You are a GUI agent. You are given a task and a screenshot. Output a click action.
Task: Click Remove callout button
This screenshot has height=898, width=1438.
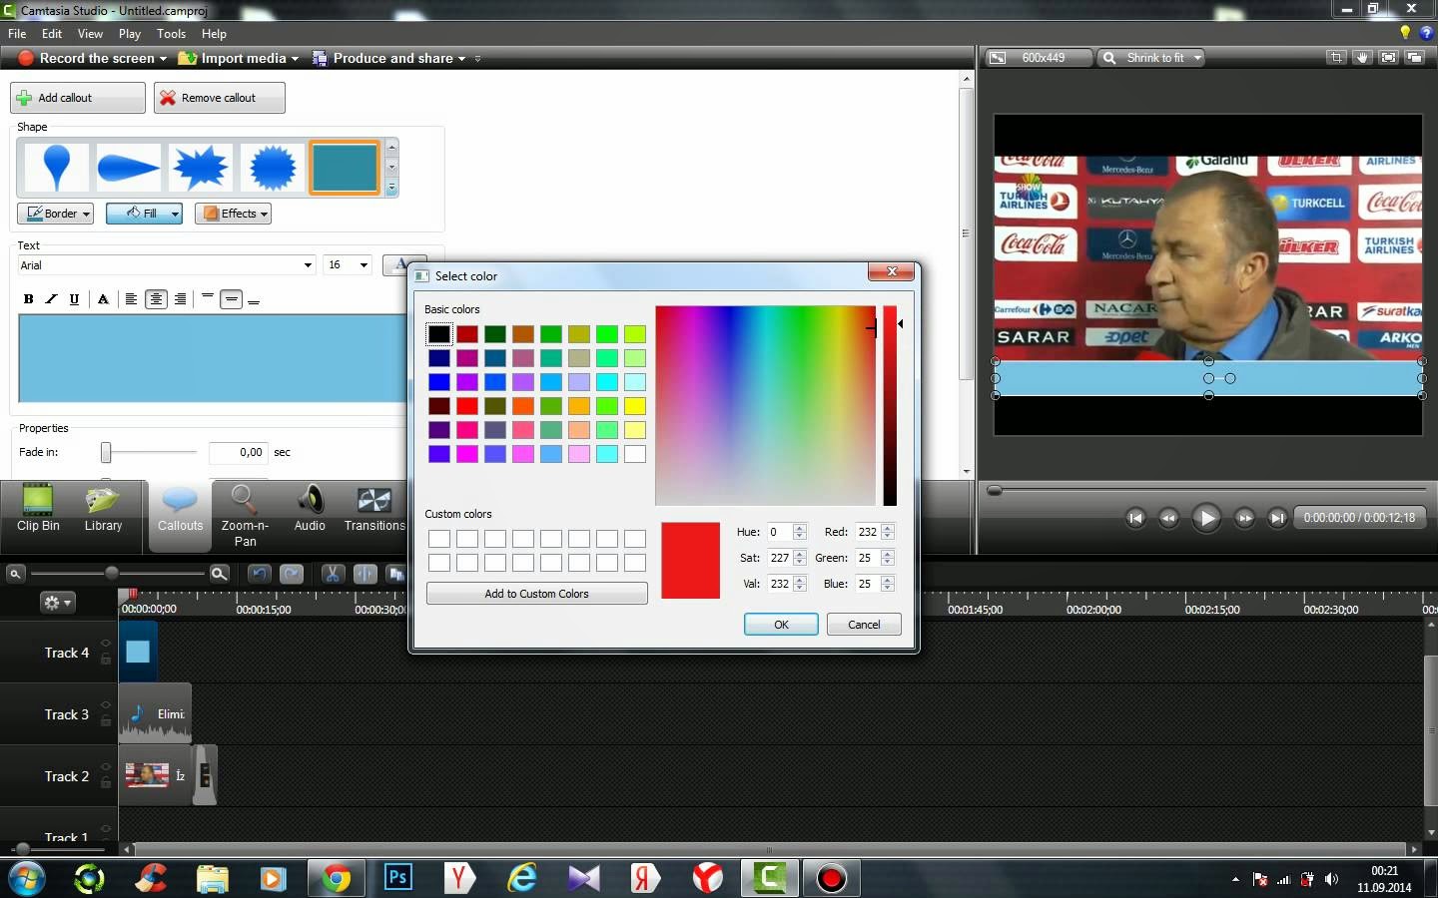click(220, 98)
